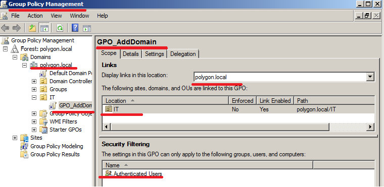Image resolution: width=384 pixels, height=187 pixels.
Task: Click the Forest: polygon.local icon
Action: (x=15, y=49)
